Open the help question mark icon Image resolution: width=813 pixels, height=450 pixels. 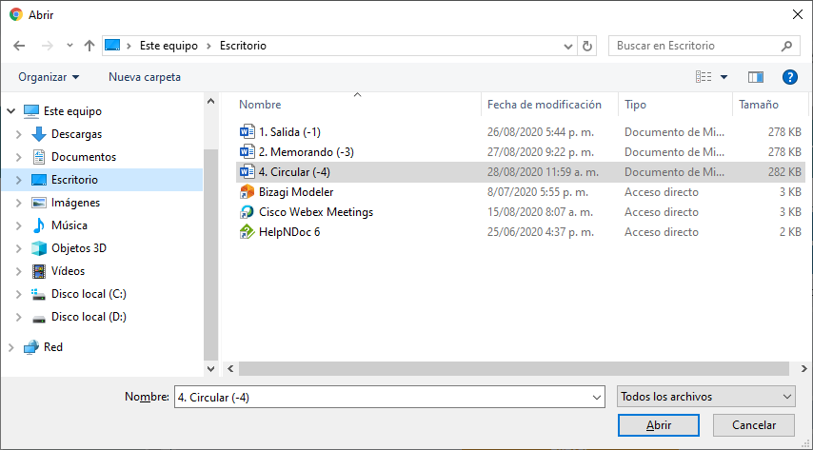tap(788, 77)
